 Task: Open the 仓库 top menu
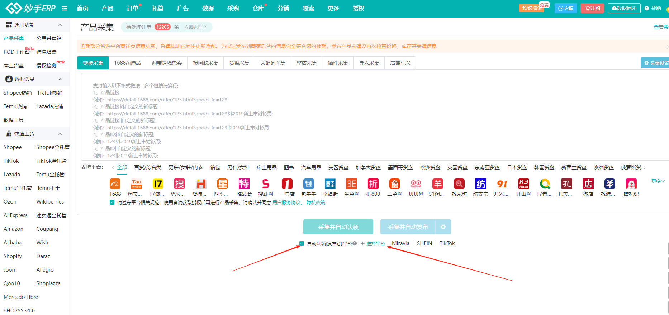tap(258, 8)
